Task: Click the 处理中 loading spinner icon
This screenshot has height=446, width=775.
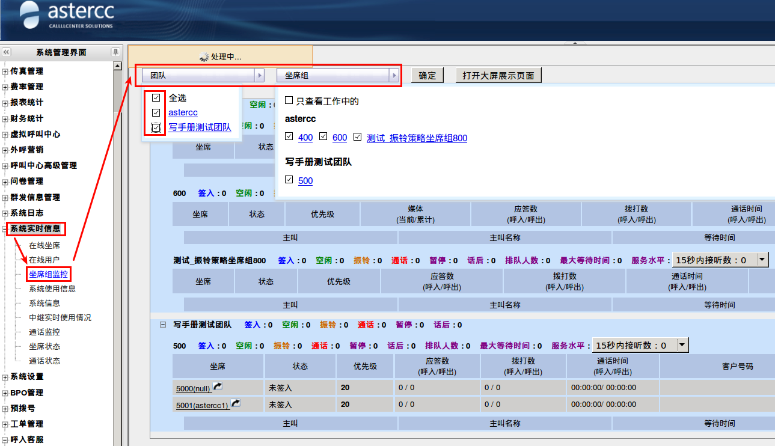Action: tap(204, 57)
